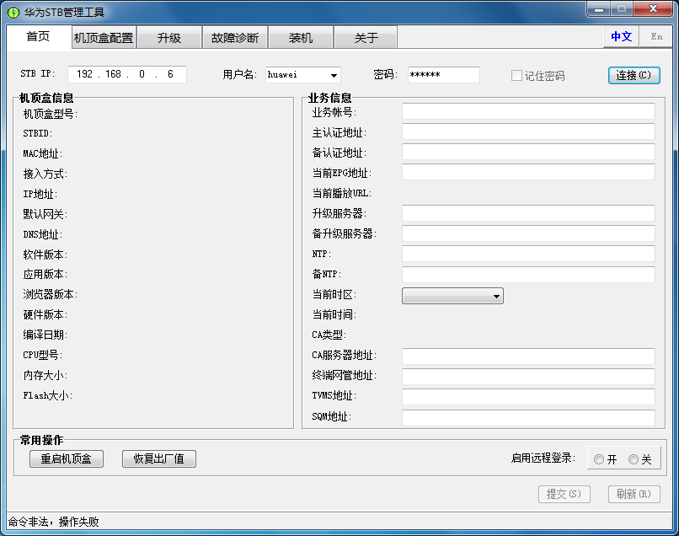Click the 升级服务器 input field
Screen dimensions: 679x536
point(528,213)
